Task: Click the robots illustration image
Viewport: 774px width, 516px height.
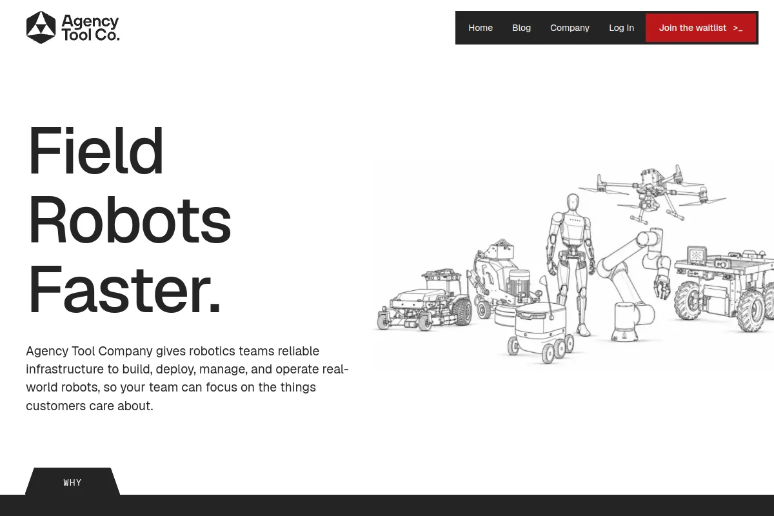Action: pos(573,264)
